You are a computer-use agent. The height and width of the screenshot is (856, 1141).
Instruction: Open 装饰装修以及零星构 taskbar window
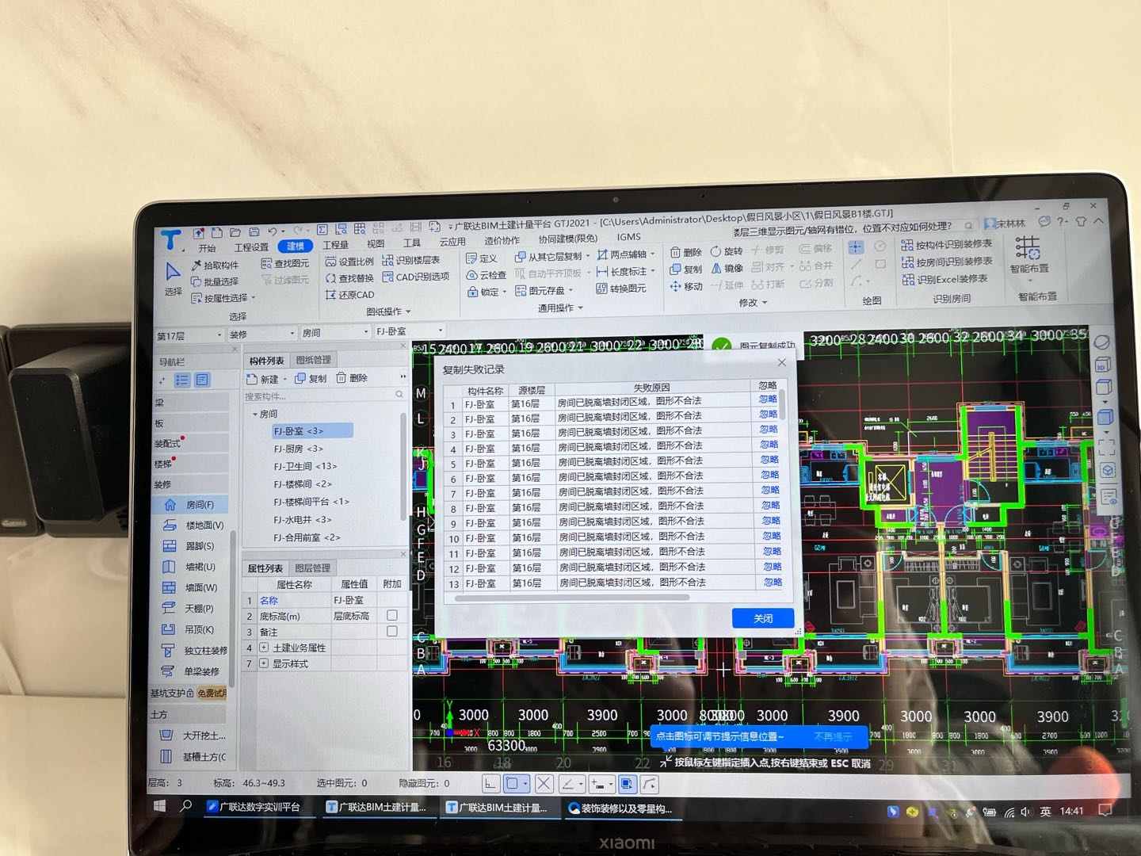click(x=620, y=808)
